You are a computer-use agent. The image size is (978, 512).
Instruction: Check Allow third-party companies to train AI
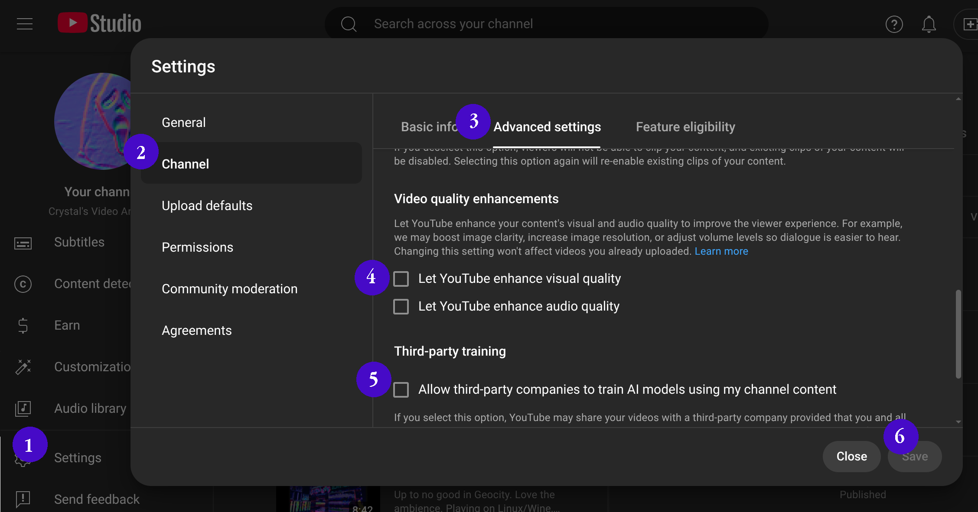point(401,390)
